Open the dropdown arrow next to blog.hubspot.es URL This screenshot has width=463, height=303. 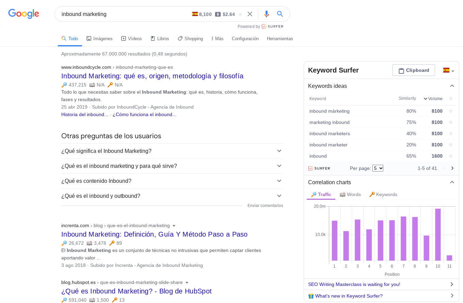(187, 283)
